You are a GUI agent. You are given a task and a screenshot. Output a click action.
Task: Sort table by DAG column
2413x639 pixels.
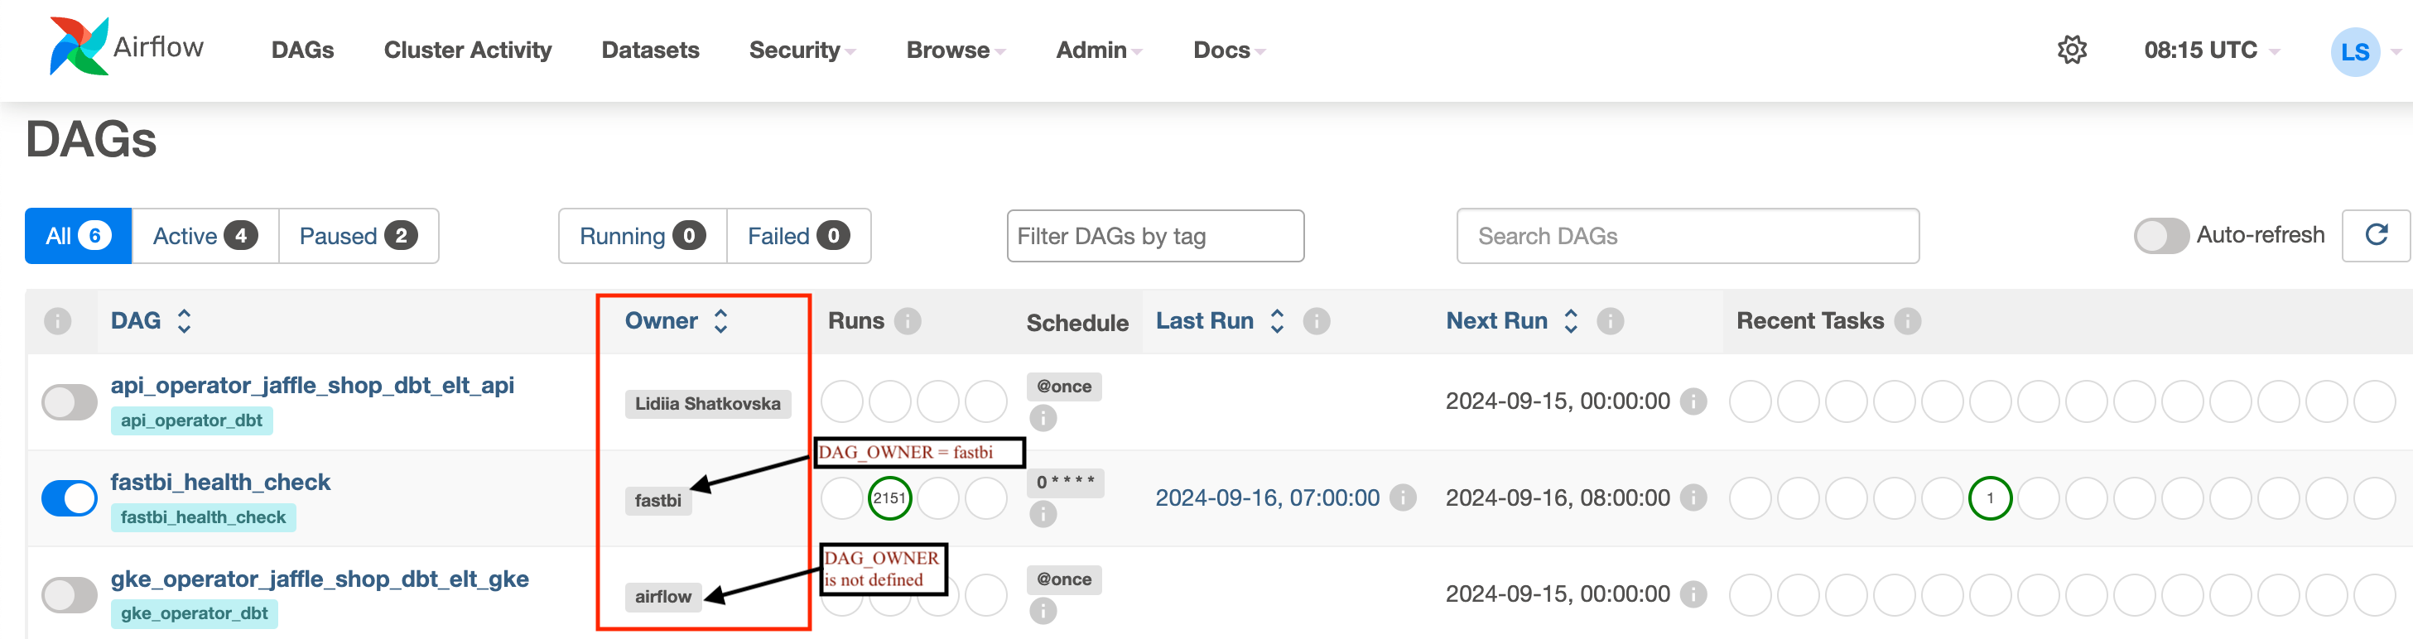[x=151, y=320]
